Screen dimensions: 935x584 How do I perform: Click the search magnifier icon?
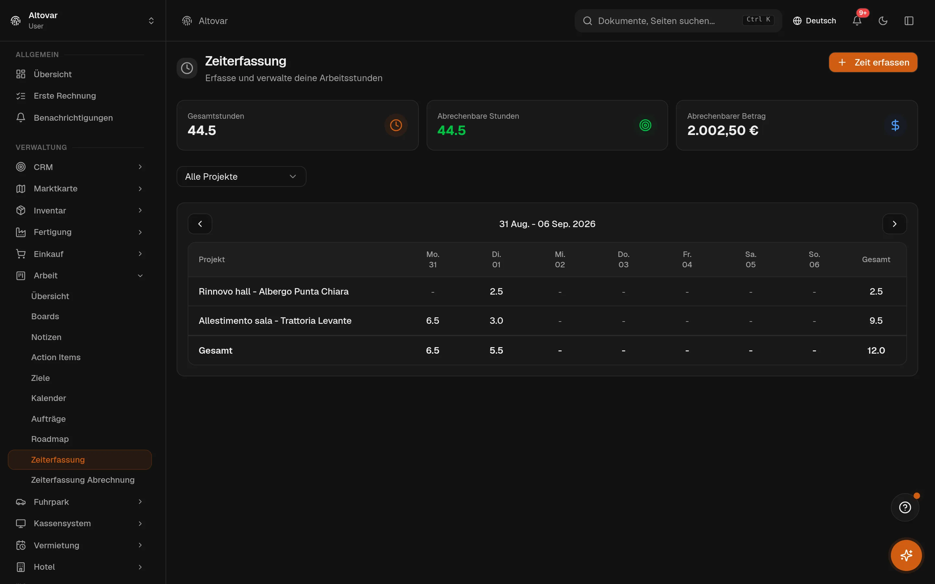point(587,21)
